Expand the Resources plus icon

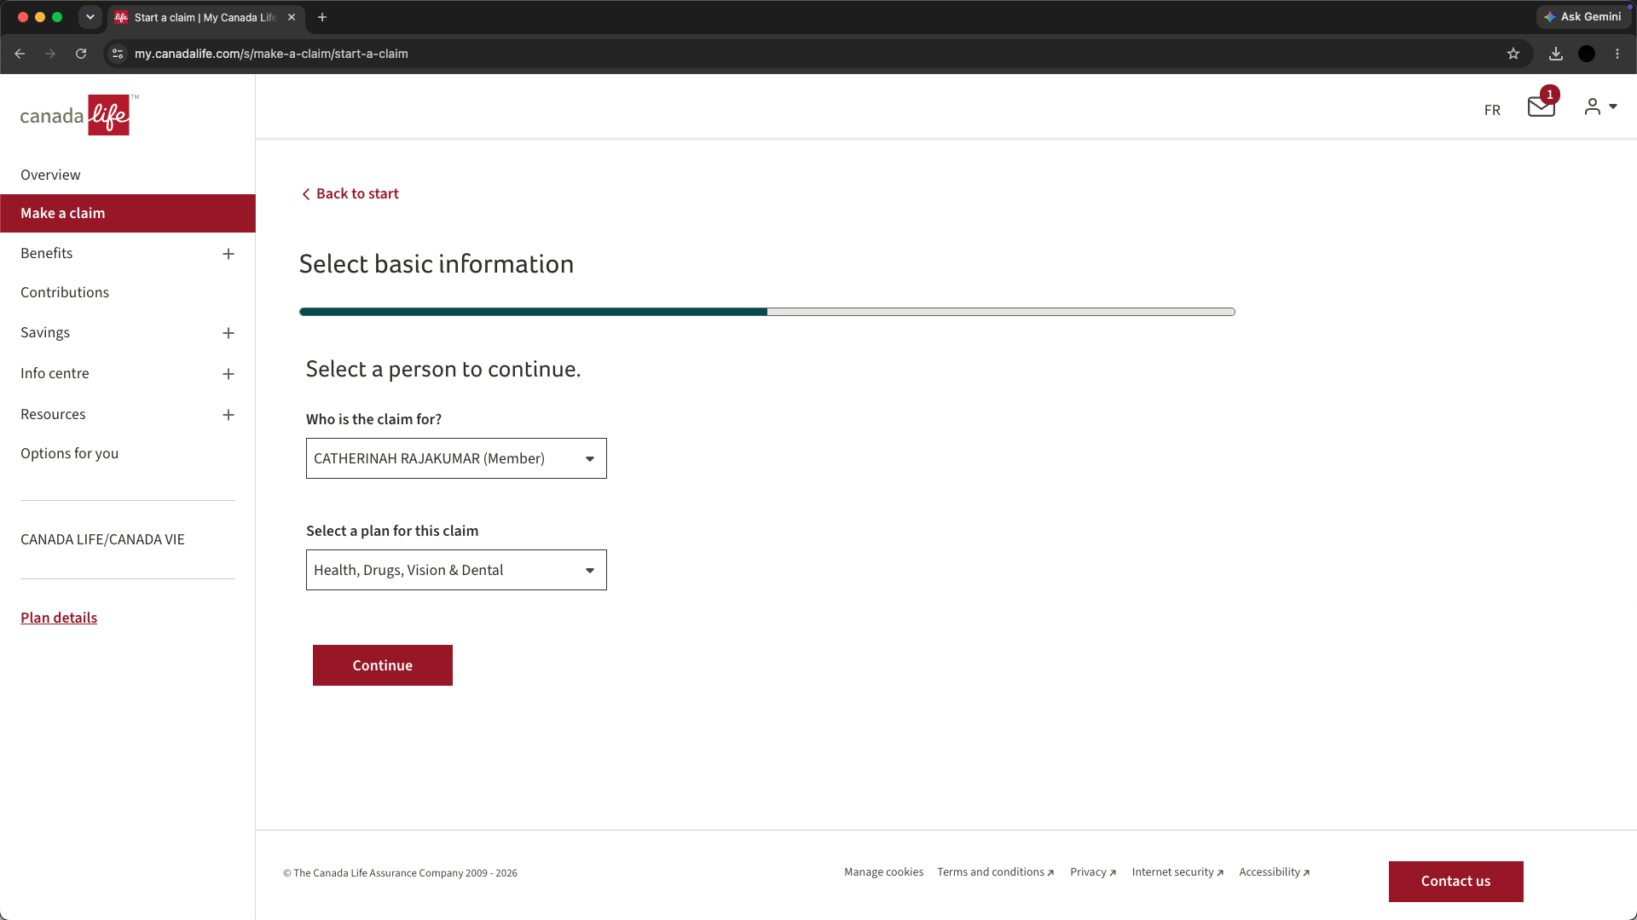pyautogui.click(x=228, y=415)
